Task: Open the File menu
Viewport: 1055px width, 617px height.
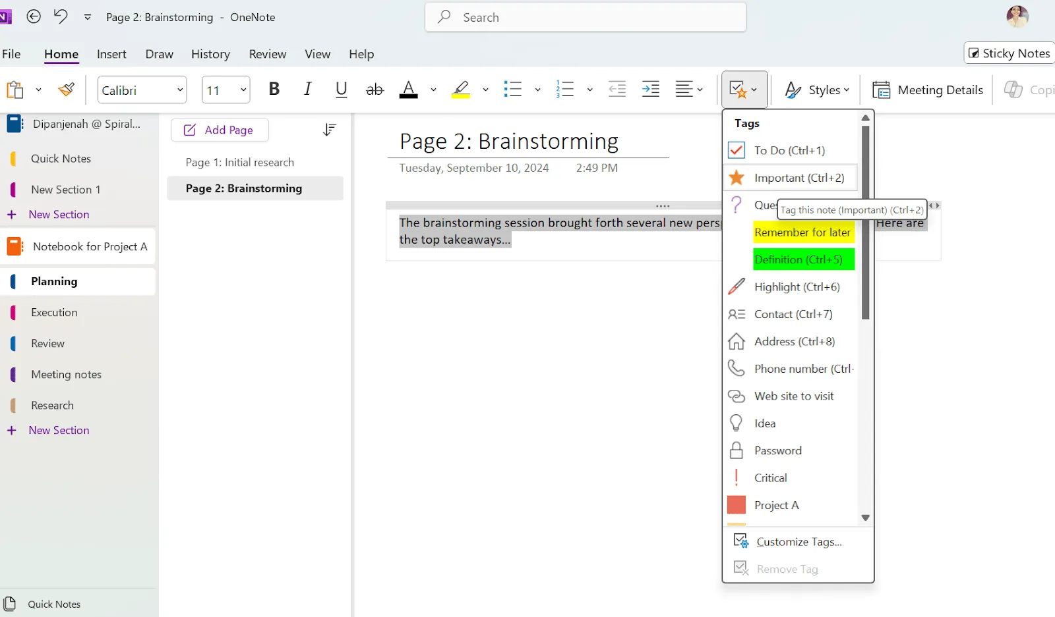Action: click(11, 54)
